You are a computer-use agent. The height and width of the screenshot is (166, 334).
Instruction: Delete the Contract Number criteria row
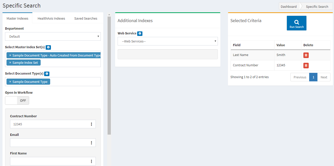click(x=306, y=66)
